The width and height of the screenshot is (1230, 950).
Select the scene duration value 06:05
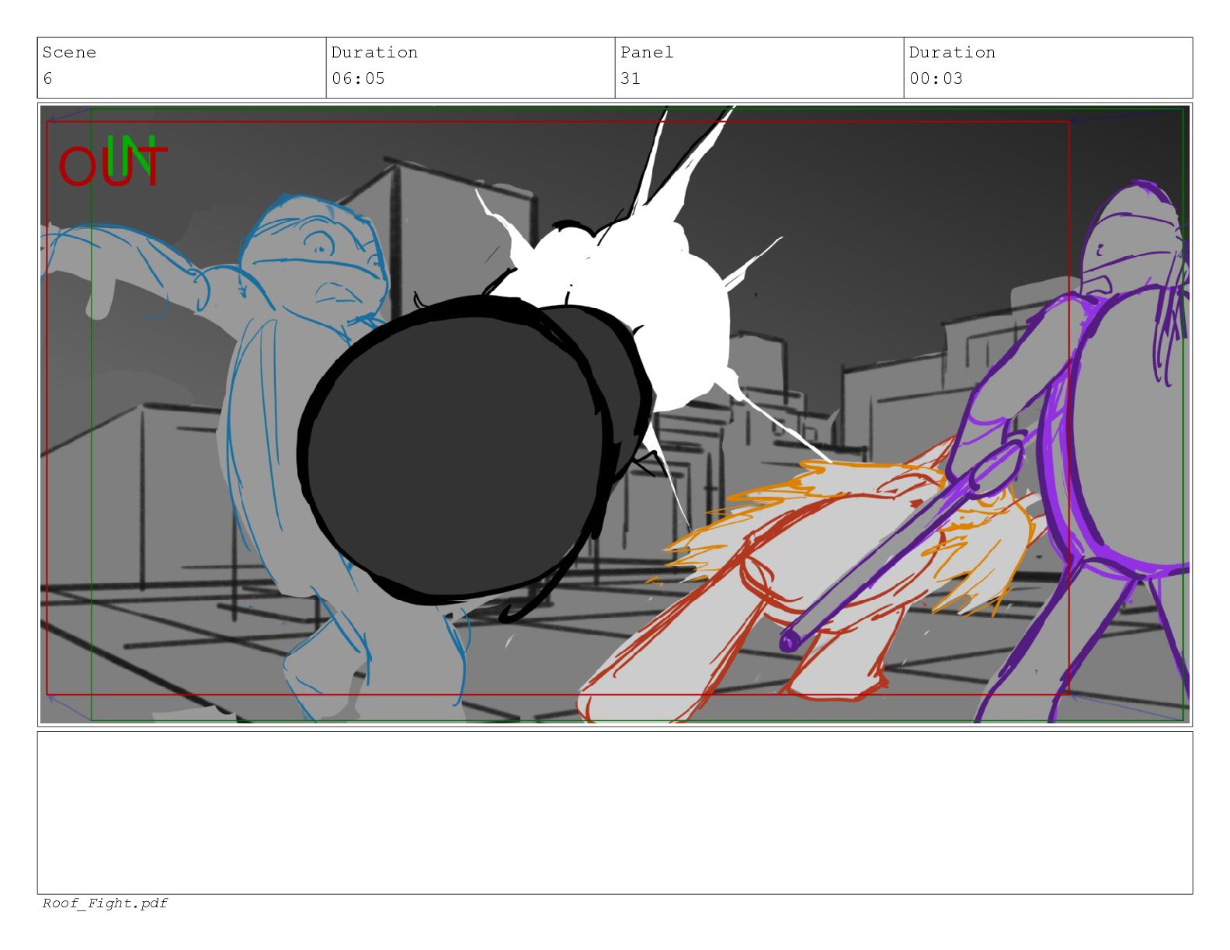point(358,78)
